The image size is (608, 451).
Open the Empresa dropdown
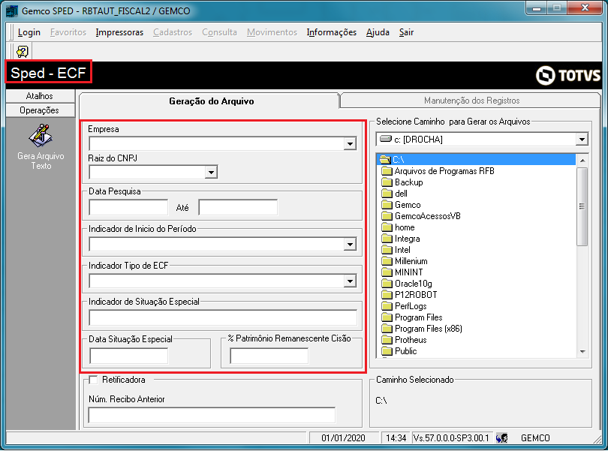click(350, 144)
